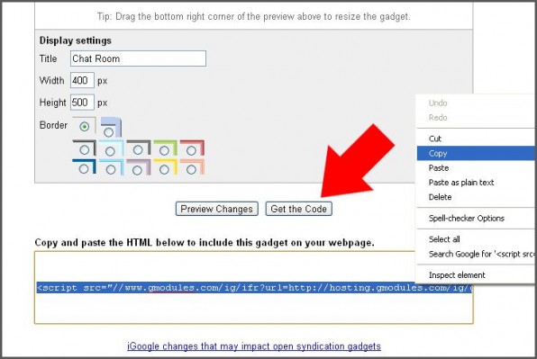The width and height of the screenshot is (537, 359).
Task: Select the no-border radio option
Action: tap(85, 127)
